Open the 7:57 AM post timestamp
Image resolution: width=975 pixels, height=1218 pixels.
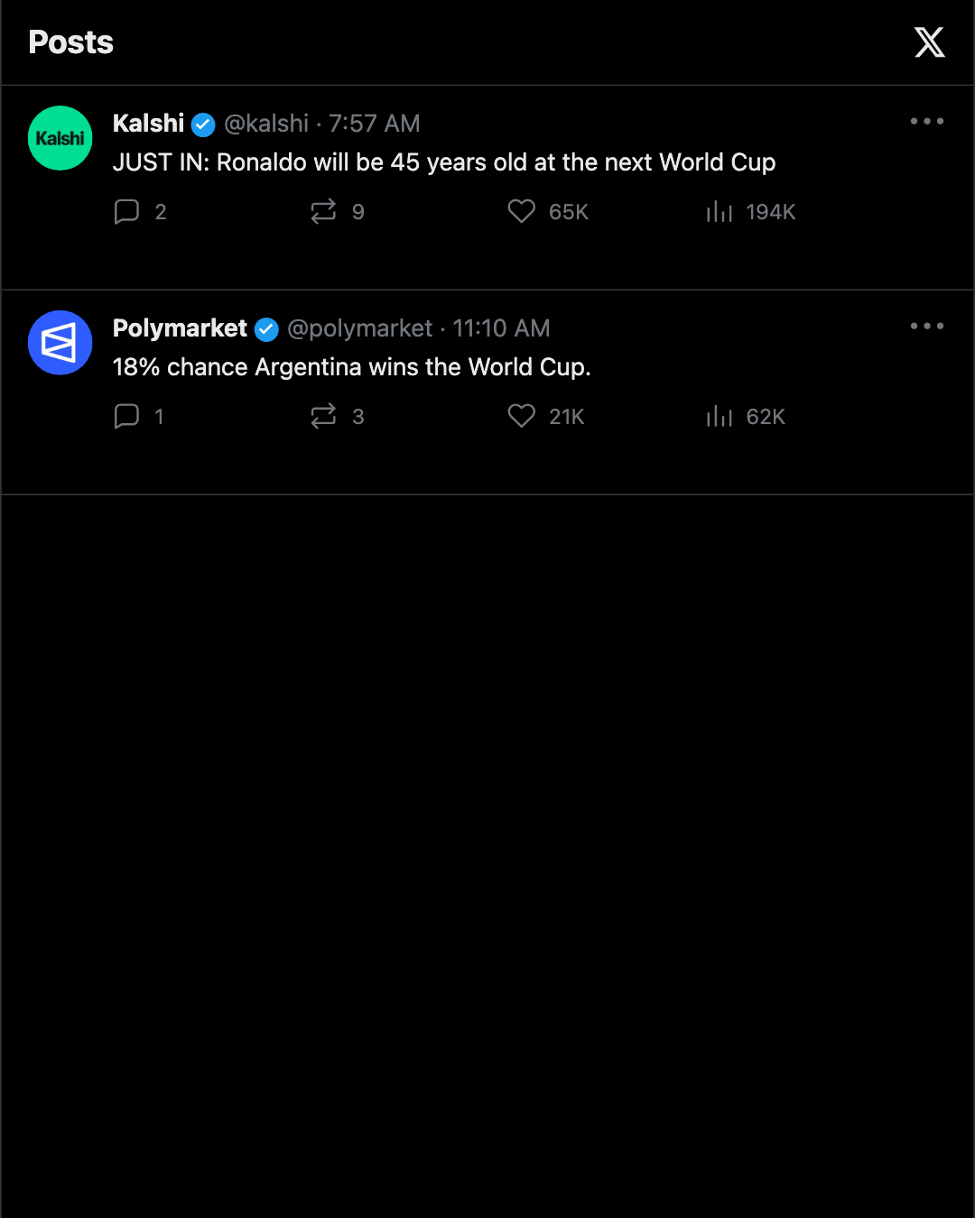(375, 124)
